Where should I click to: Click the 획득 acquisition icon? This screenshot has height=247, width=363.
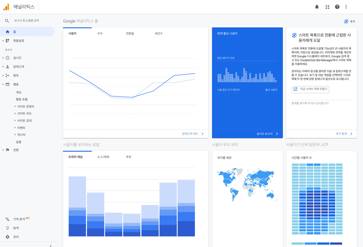click(x=7, y=76)
